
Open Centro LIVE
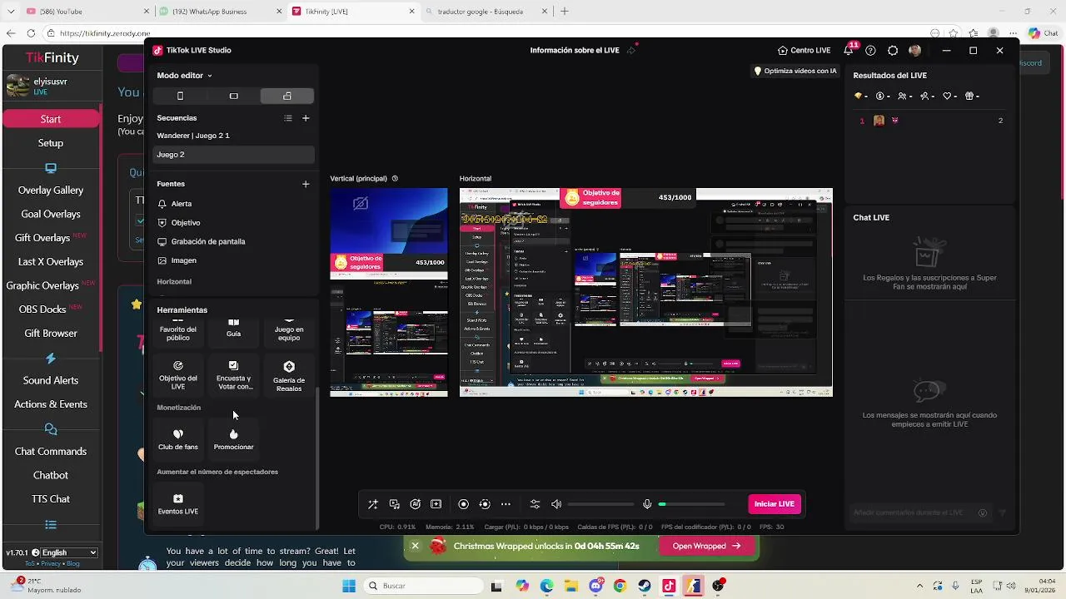(x=804, y=51)
